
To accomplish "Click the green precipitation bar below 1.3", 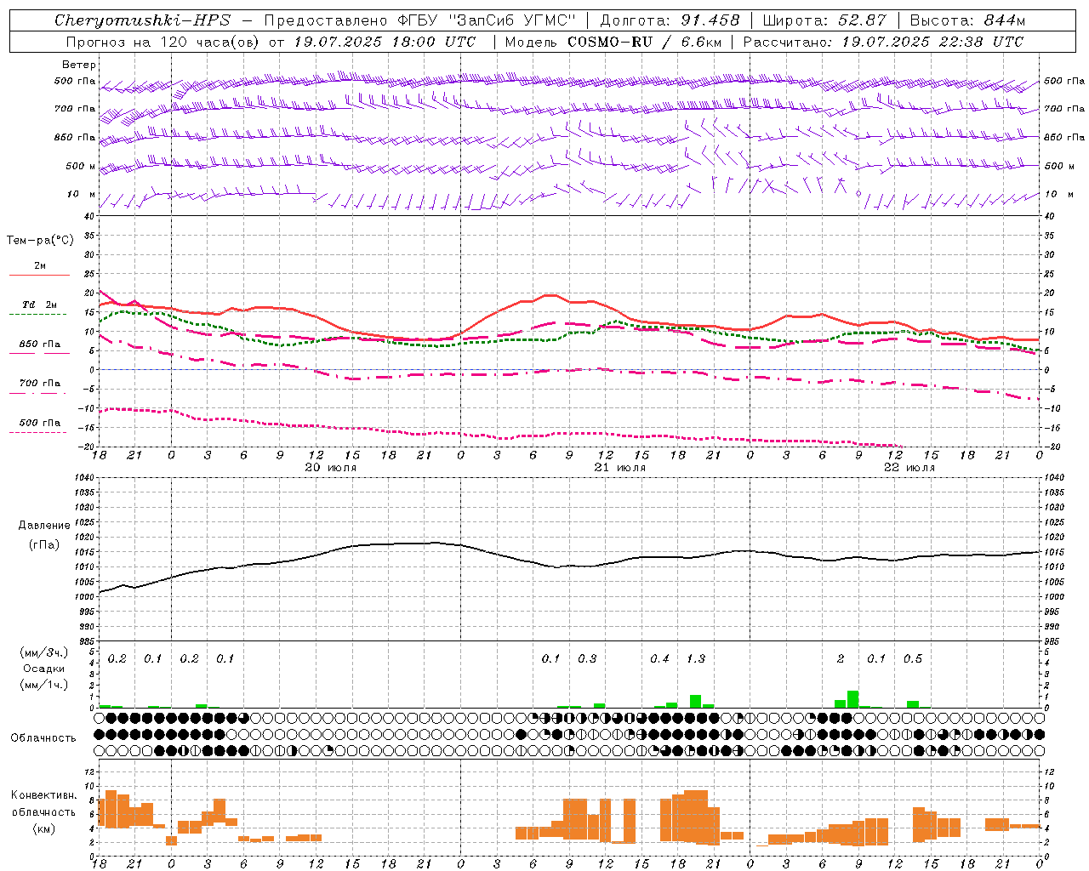I will coord(695,701).
